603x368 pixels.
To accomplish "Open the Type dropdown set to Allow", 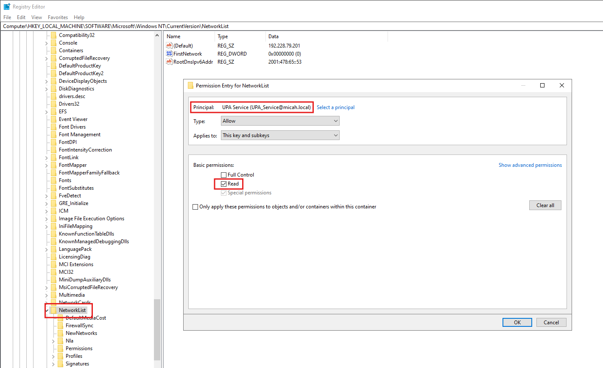I will tap(280, 121).
